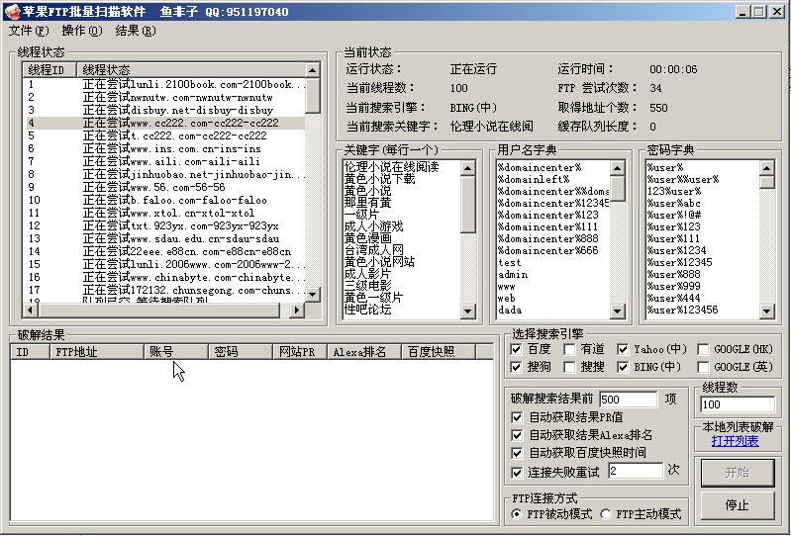The width and height of the screenshot is (791, 536).
Task: Toggle 连接失败重试 checkbox
Action: click(x=517, y=473)
